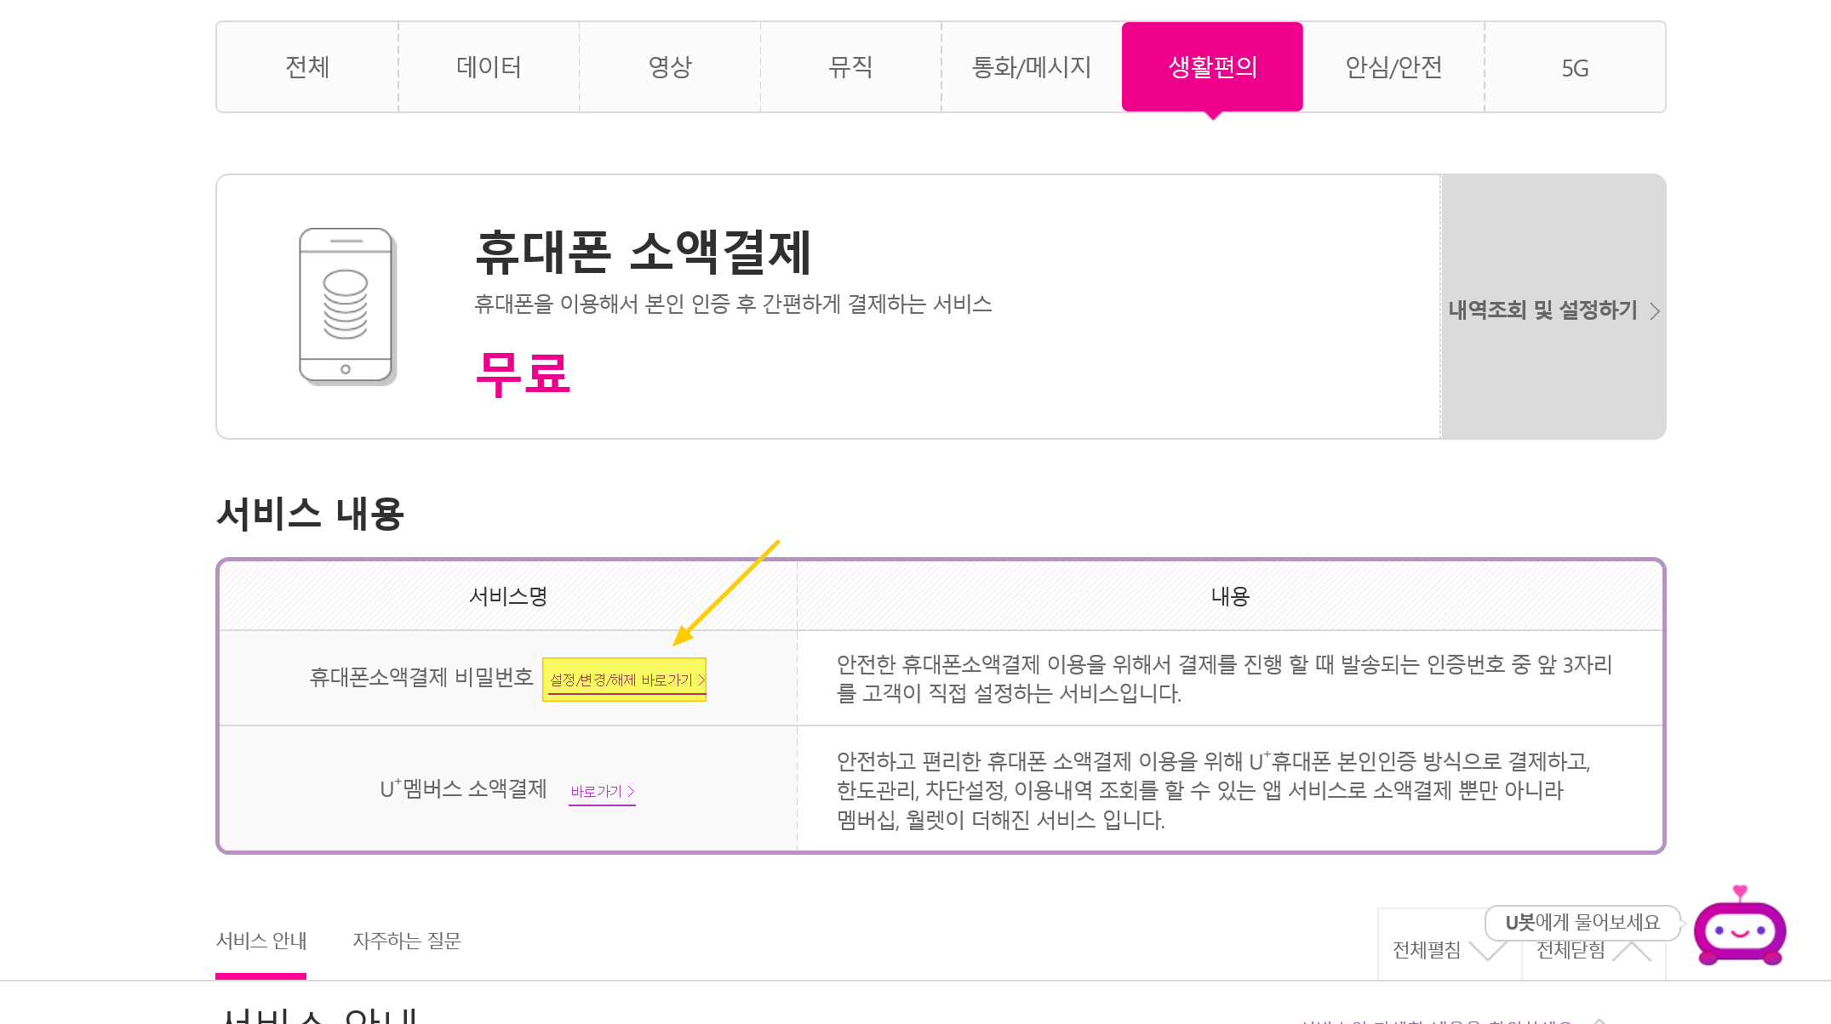Click the U봇에게 물어보세요 speech bubble

point(1582,923)
